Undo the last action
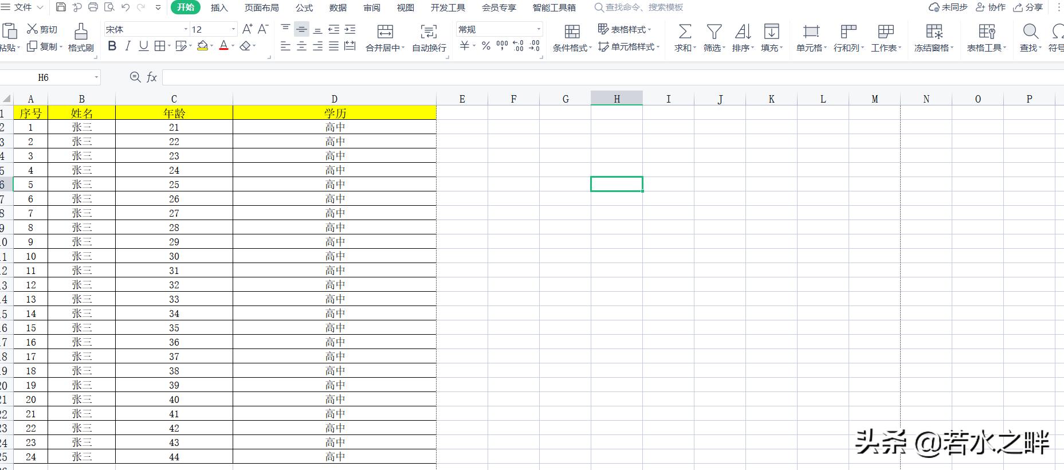The height and width of the screenshot is (470, 1064). [x=125, y=7]
